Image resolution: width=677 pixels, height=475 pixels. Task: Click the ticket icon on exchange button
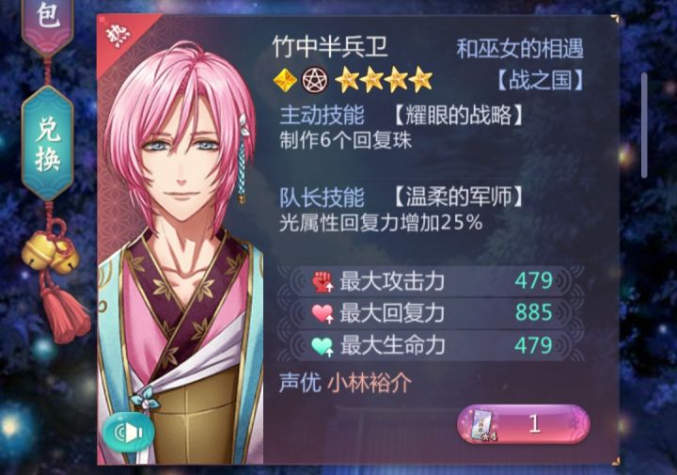pos(483,425)
